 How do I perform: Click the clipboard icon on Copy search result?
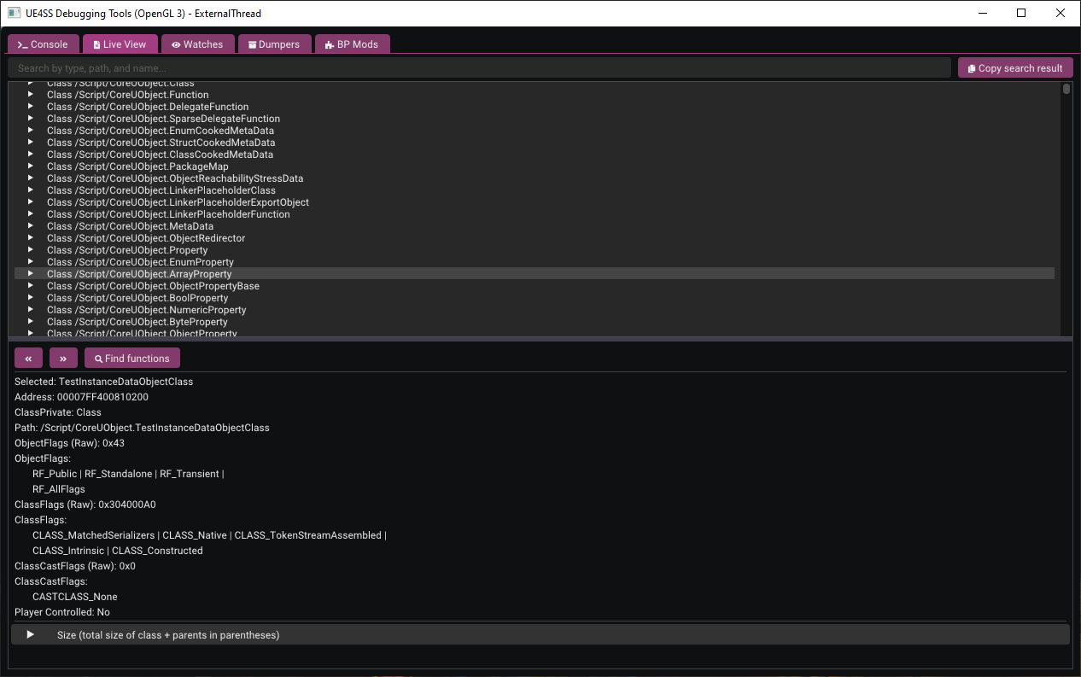point(972,68)
